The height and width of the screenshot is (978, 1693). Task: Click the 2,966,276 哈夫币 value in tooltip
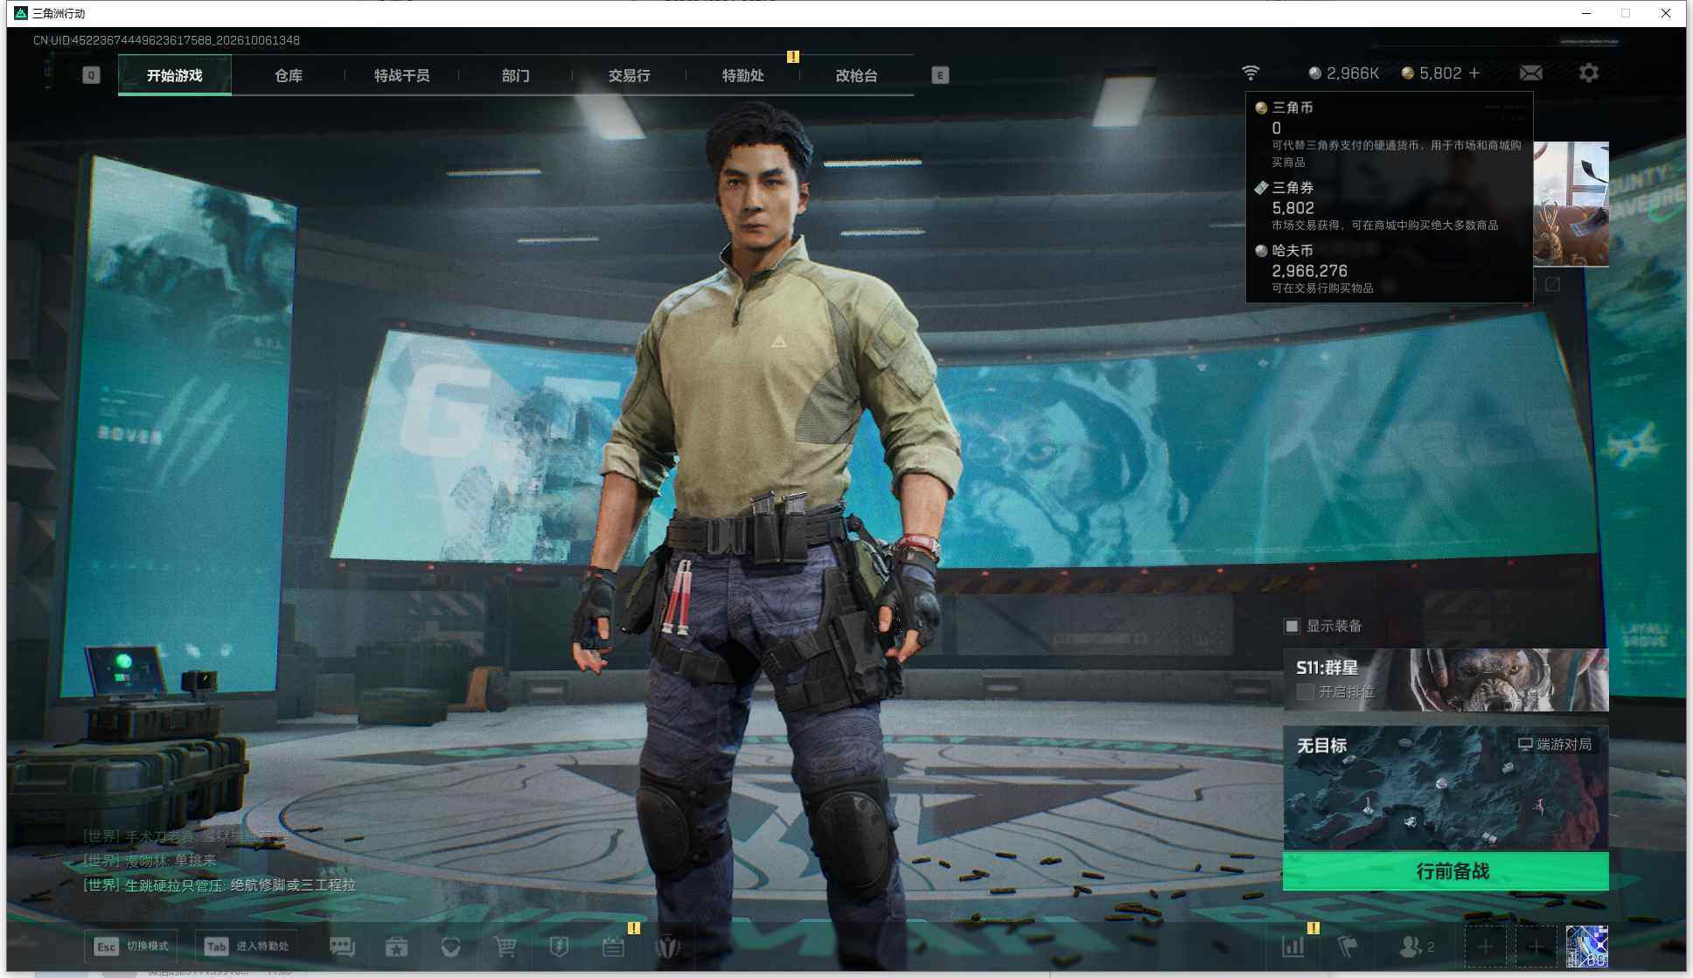[1309, 271]
